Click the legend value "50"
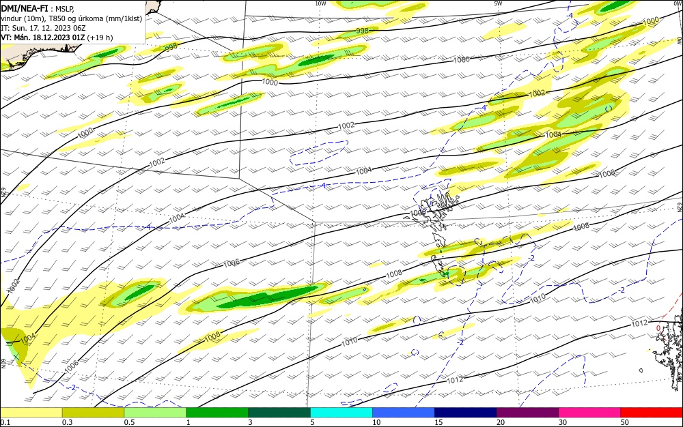The height and width of the screenshot is (427, 683). 625,422
